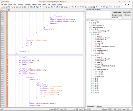
Task: Open the Encoding menu
Action: click(x=21, y=5)
